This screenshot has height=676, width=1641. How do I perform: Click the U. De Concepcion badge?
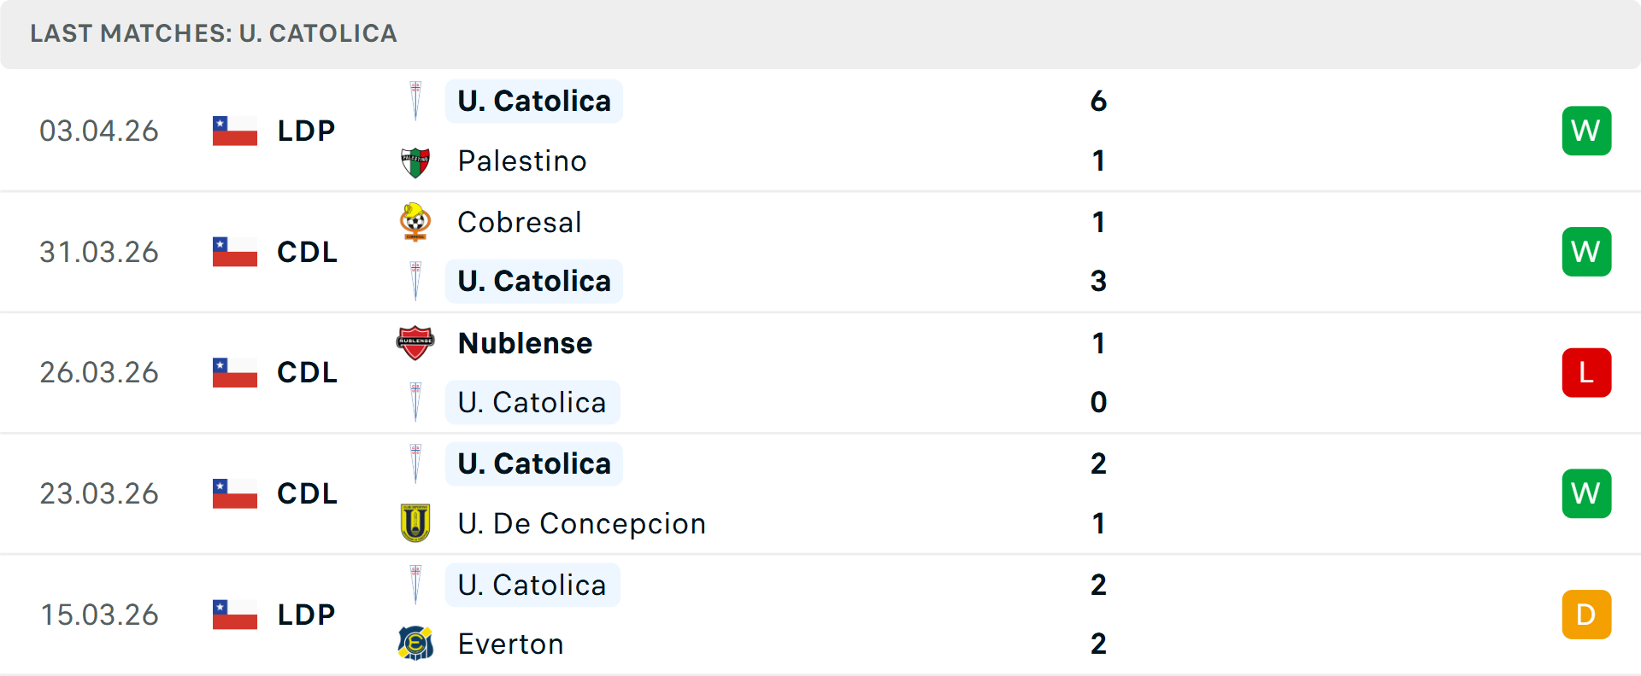pos(415,523)
